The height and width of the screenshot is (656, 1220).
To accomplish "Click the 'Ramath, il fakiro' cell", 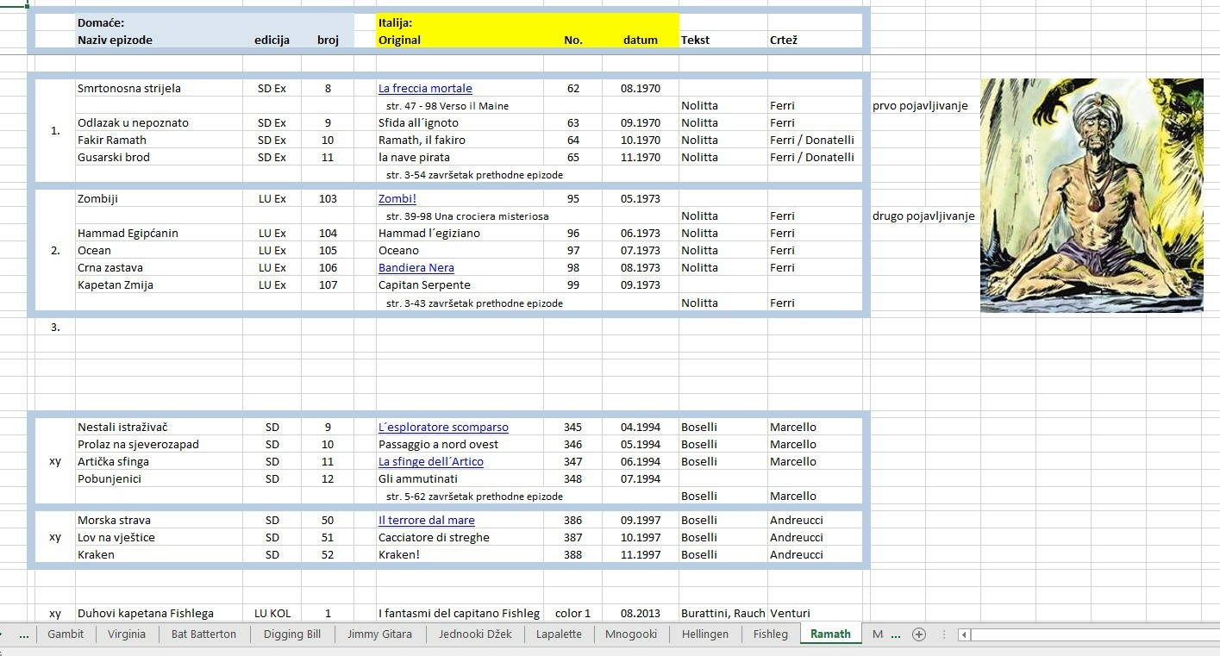I will point(460,141).
